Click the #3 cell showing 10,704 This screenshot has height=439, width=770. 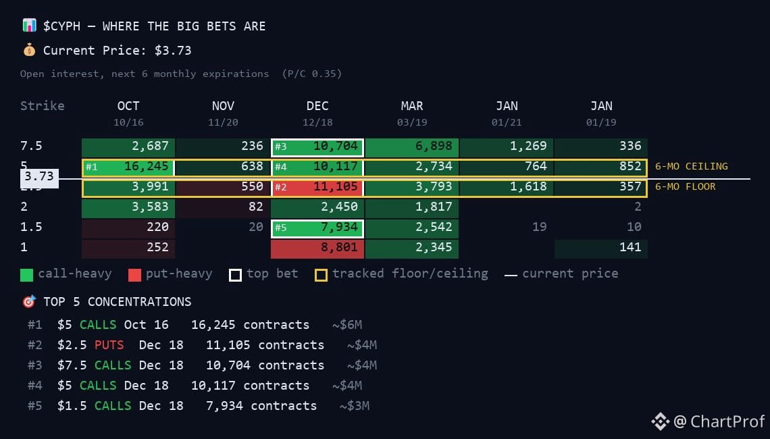click(x=317, y=147)
